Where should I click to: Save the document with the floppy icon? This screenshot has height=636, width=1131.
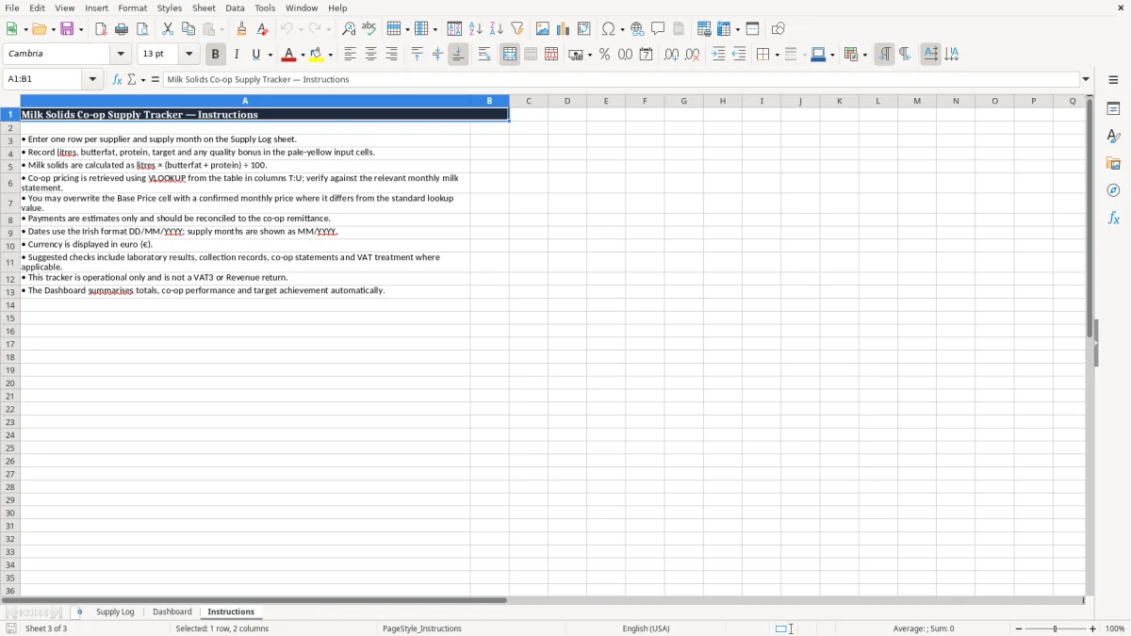67,29
